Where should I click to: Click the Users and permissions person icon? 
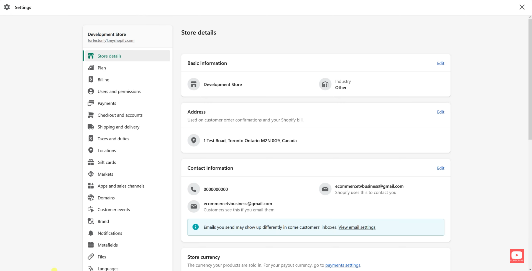pos(91,91)
